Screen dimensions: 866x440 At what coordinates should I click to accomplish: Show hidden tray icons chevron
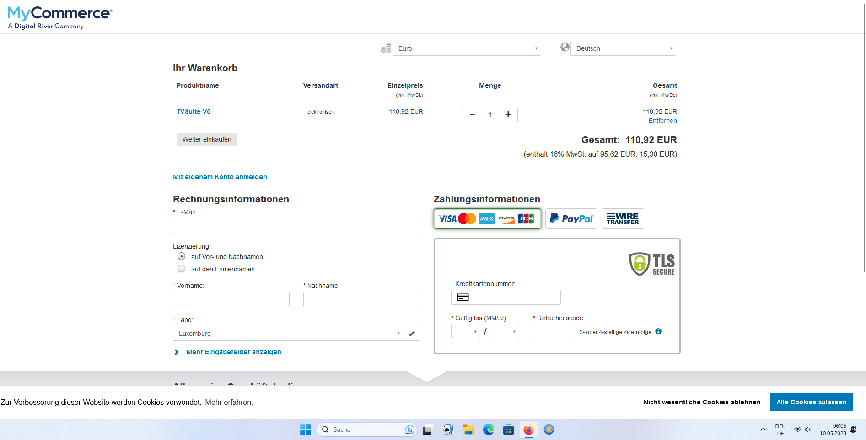pos(763,429)
